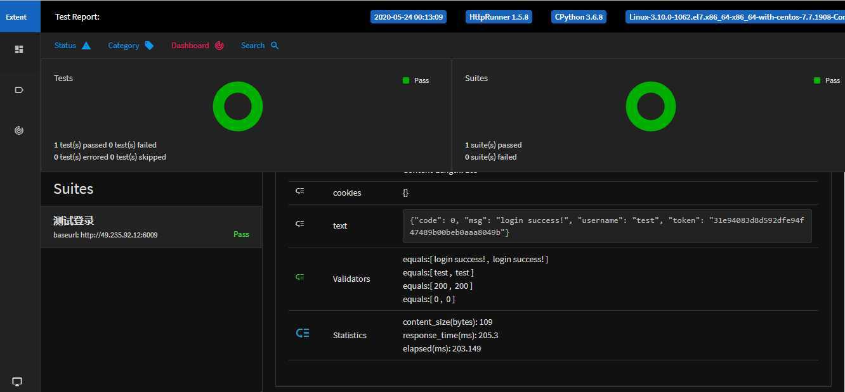Click the blue icon in the Statistics row
845x392 pixels.
tap(303, 333)
